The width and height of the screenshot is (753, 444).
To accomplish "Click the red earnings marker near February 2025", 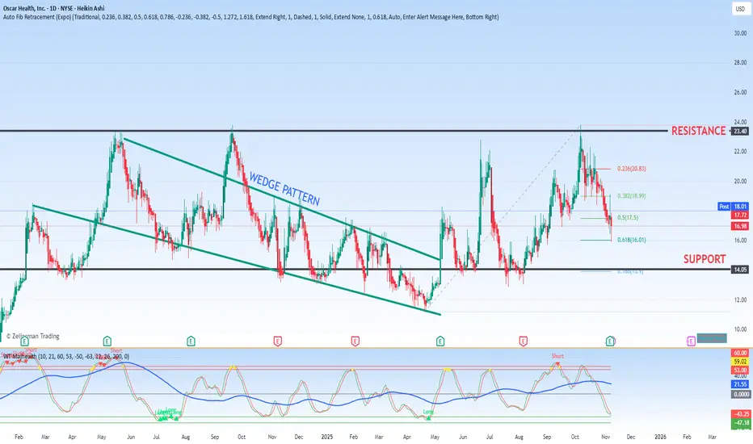I will (355, 341).
